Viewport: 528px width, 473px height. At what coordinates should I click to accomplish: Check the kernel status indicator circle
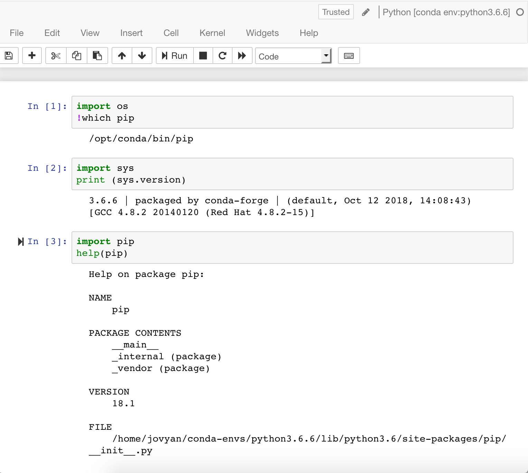tap(519, 12)
